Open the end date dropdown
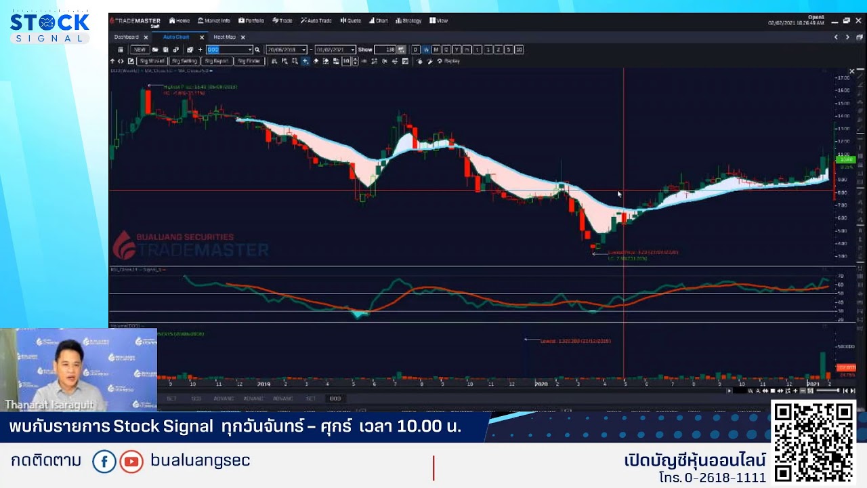867x488 pixels. point(353,49)
